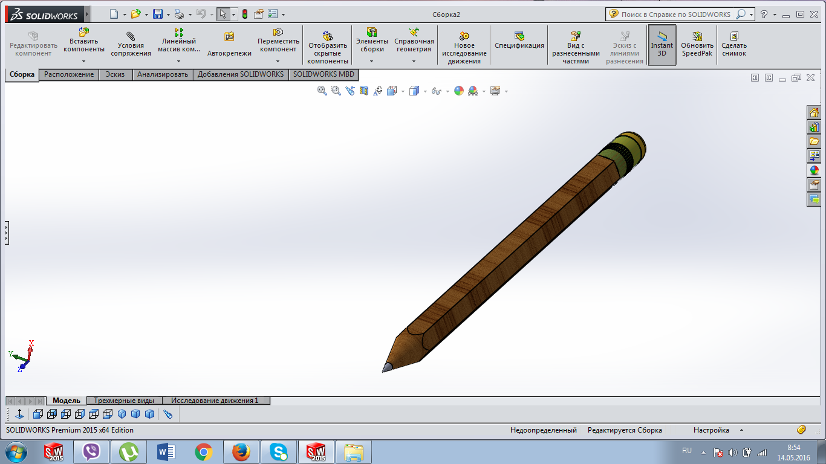The image size is (826, 464).
Task: Open Условия сопряжения mate tool
Action: (131, 45)
